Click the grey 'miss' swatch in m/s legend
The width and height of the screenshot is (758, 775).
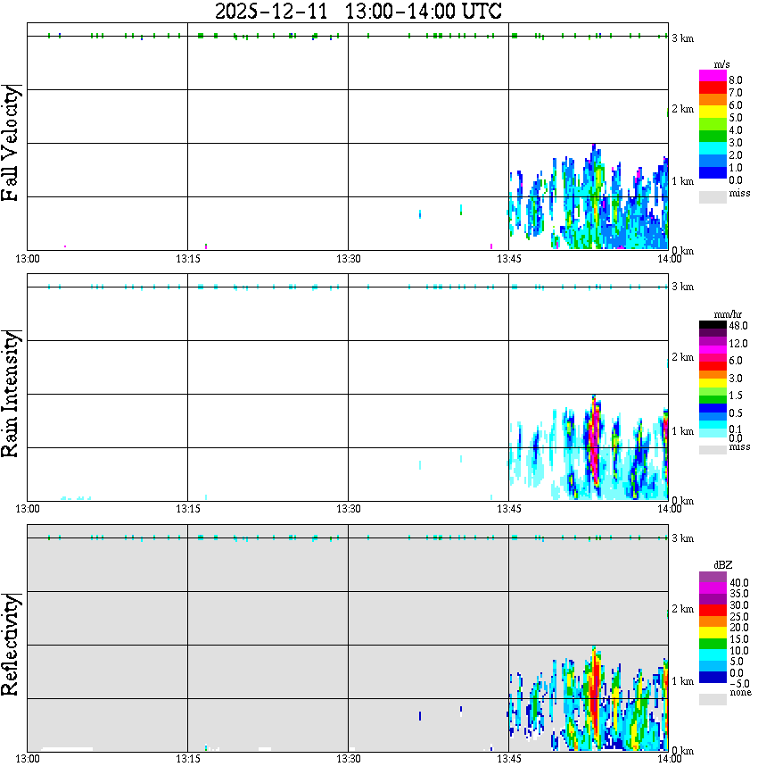(x=713, y=196)
